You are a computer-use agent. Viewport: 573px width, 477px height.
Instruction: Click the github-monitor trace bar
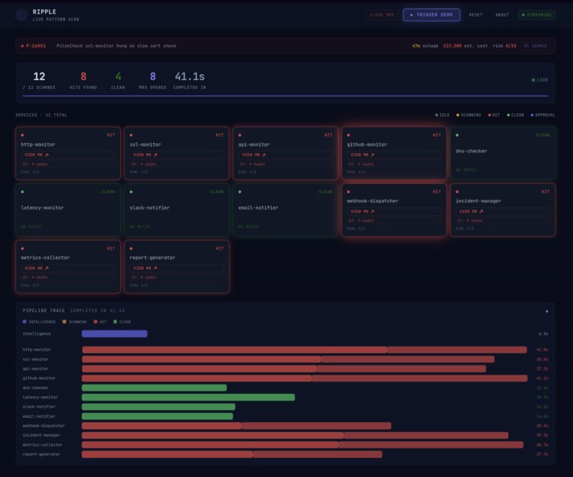click(x=304, y=378)
